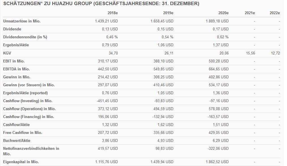Click the KGV row label
Viewport: 287px width, 166px height.
(7, 53)
